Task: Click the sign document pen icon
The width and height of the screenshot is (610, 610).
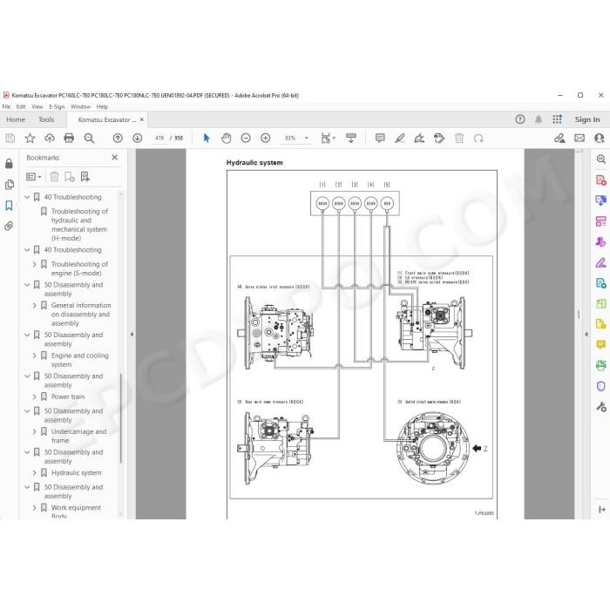Action: tap(559, 138)
